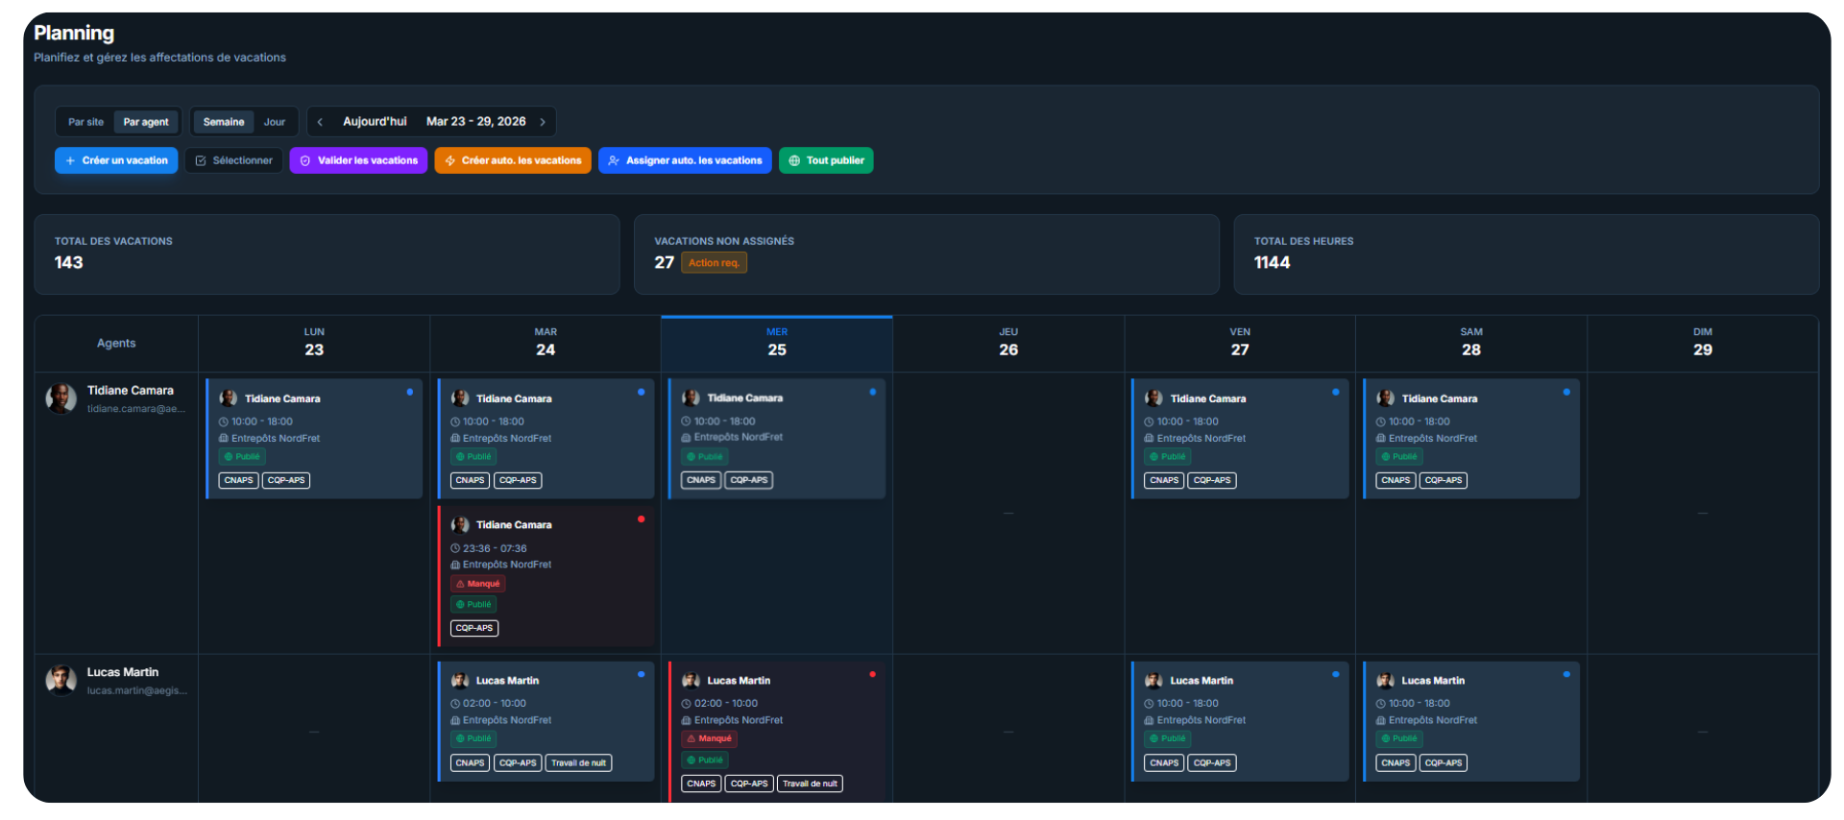
Task: Open Tidiane Camara's Monday 23 shift card
Action: 314,439
